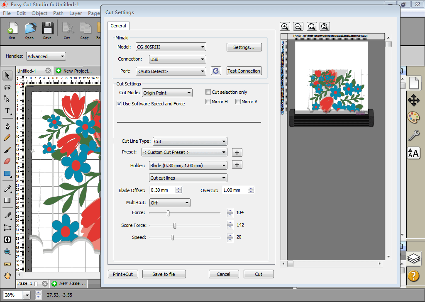The height and width of the screenshot is (302, 425).
Task: Refresh the port list
Action: click(x=215, y=71)
